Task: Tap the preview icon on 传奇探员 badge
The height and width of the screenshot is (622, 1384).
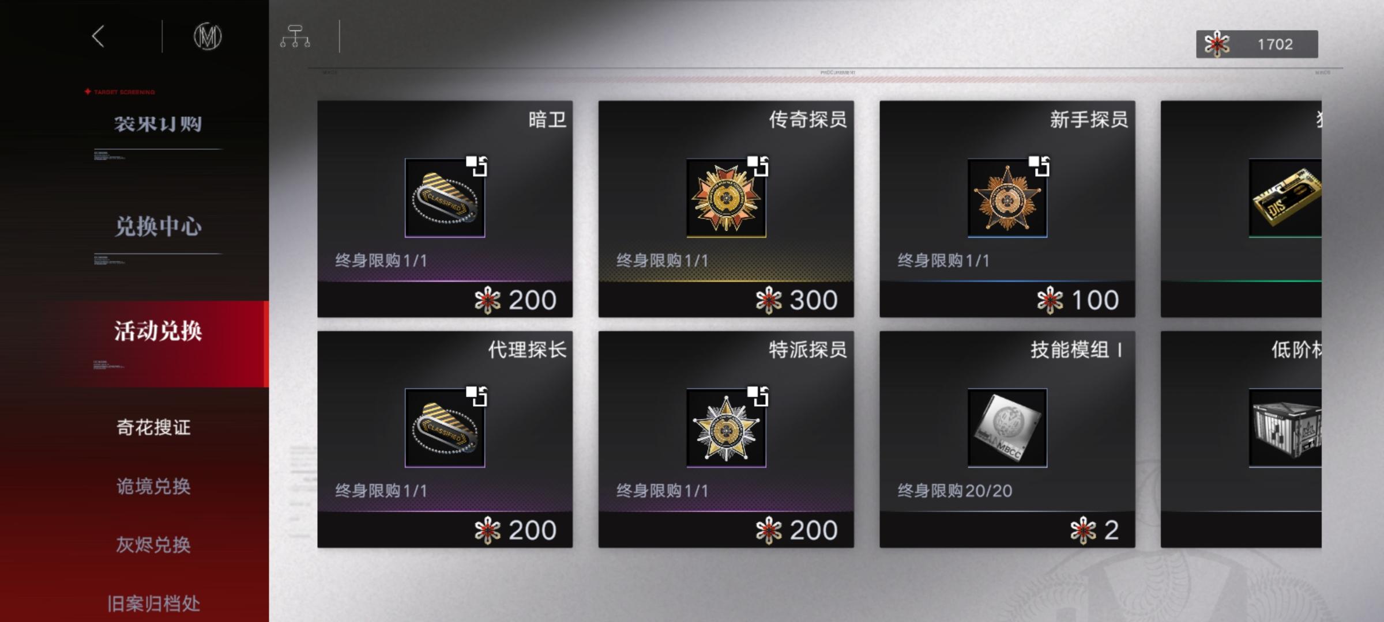Action: pyautogui.click(x=758, y=166)
